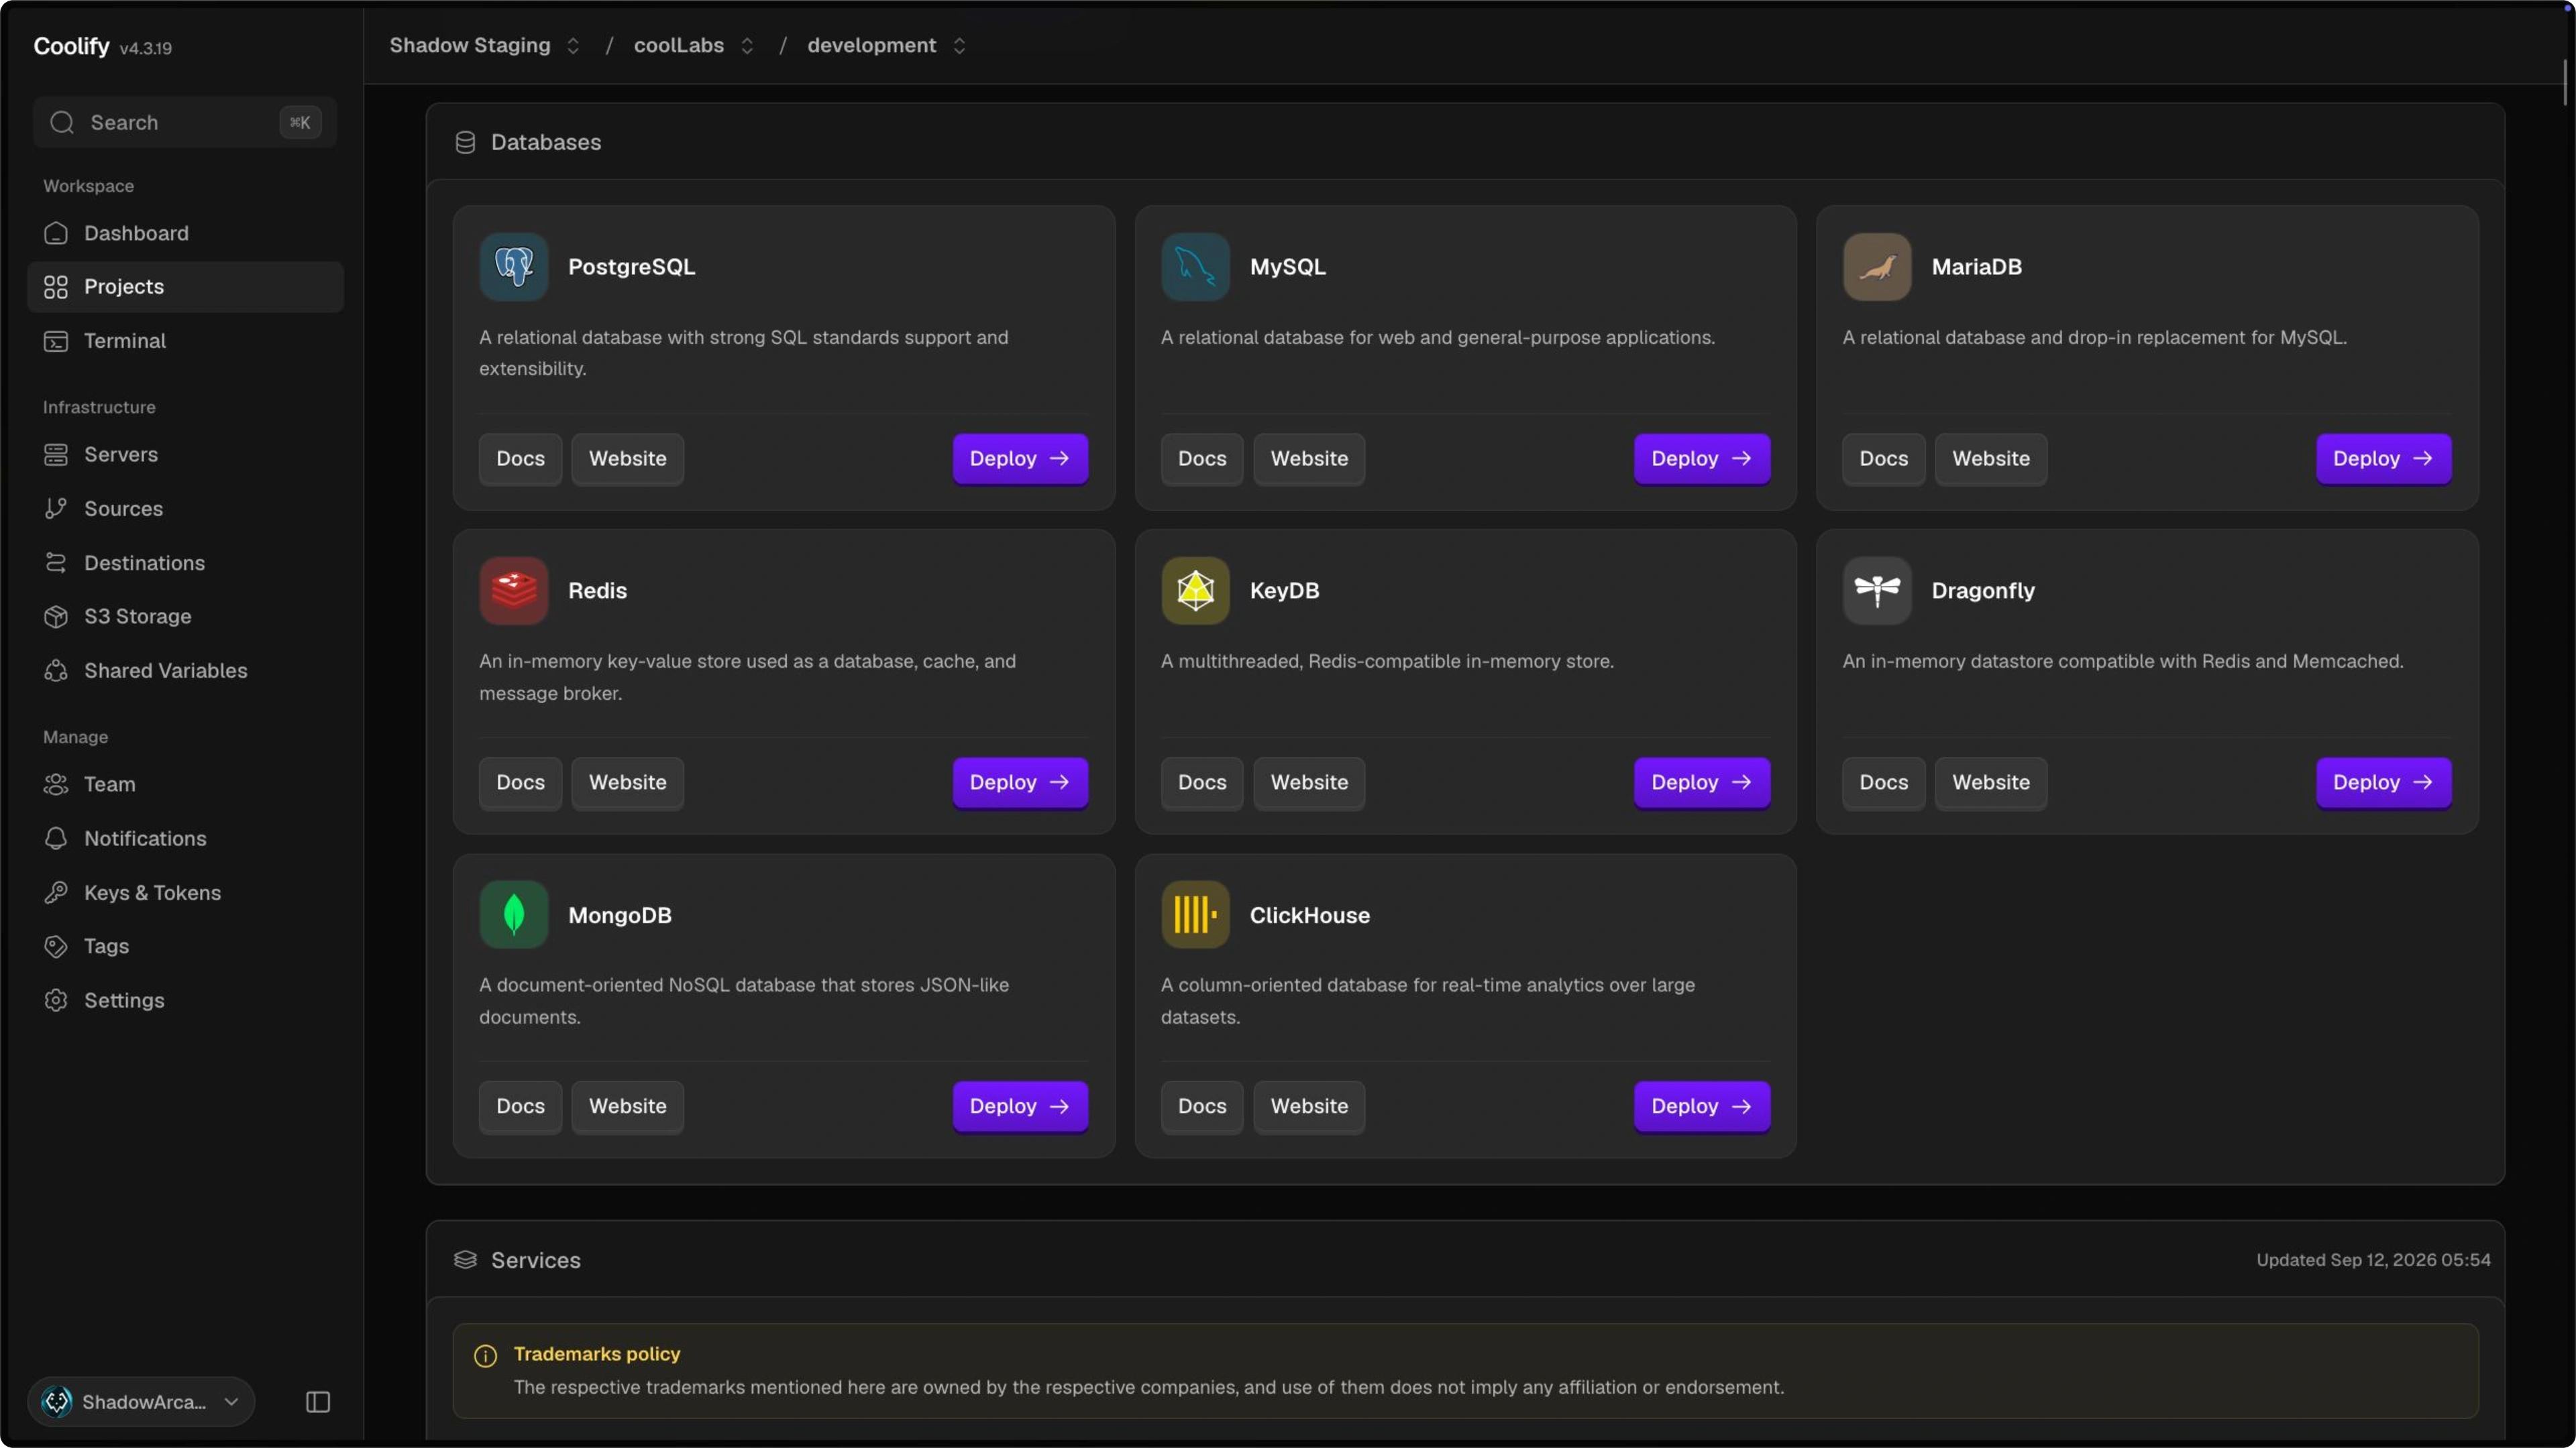
Task: Click the Team people icon
Action: [x=56, y=784]
